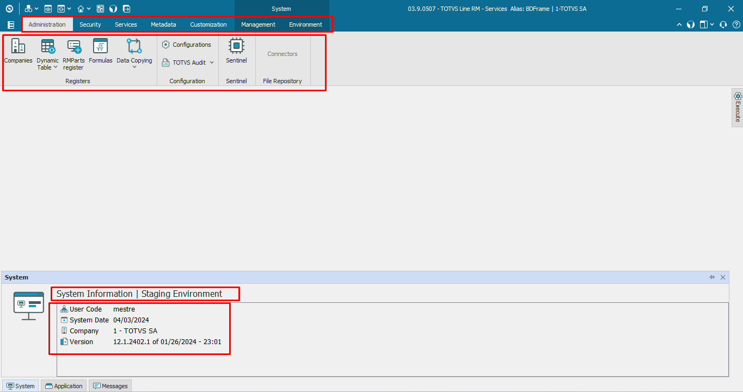This screenshot has width=743, height=392.
Task: Open the side menu stack icon
Action: (11, 25)
